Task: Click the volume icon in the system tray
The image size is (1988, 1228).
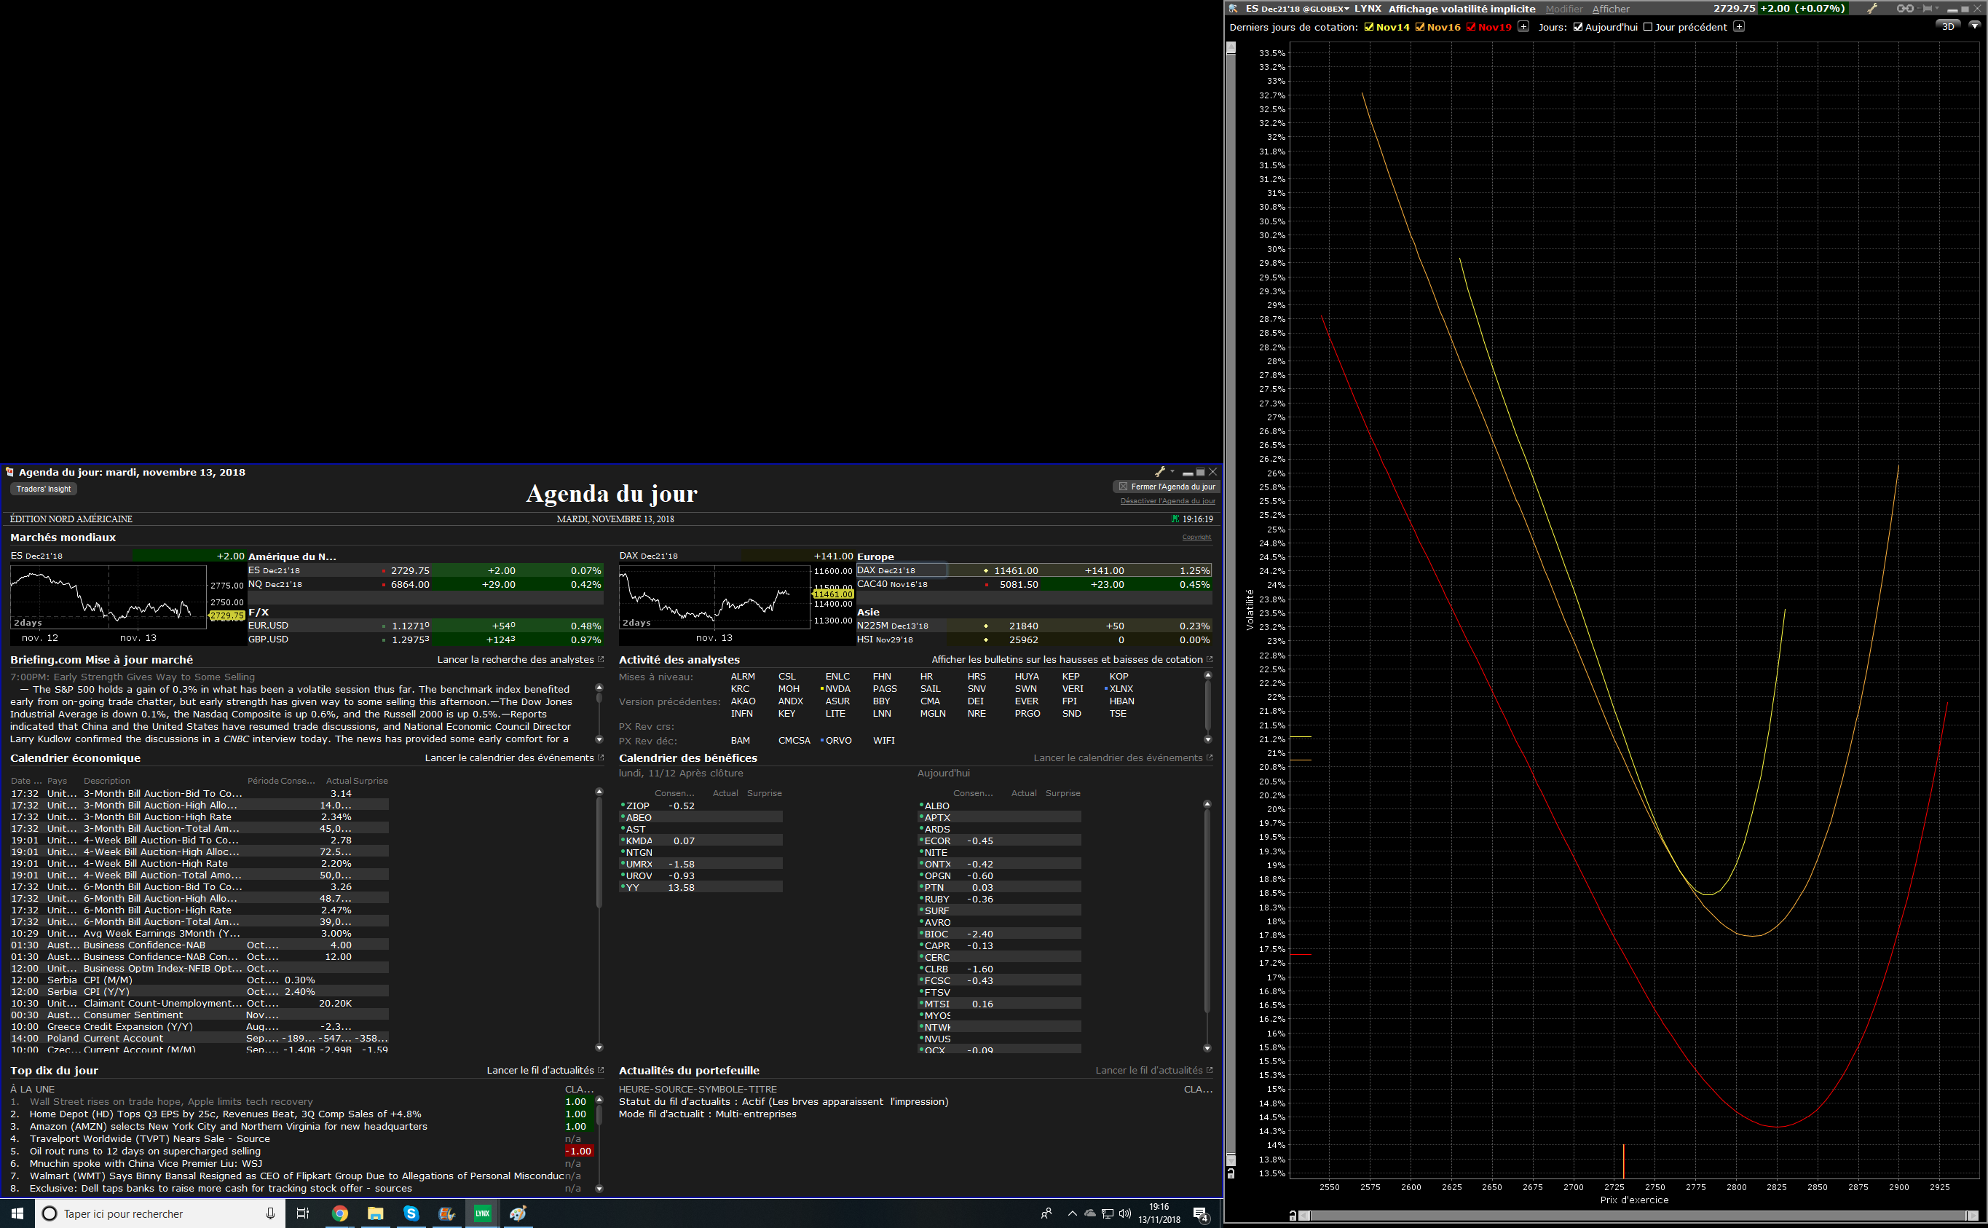Action: 1124,1213
